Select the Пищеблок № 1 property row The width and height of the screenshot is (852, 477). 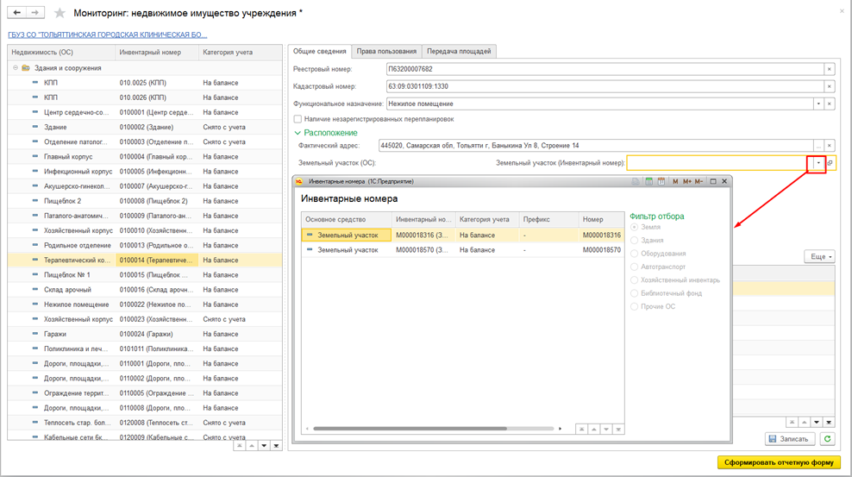(145, 275)
